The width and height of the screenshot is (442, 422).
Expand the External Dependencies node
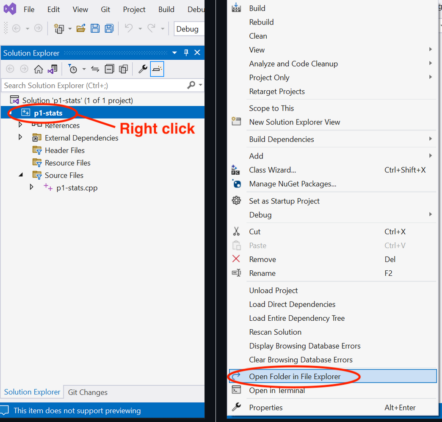coord(20,137)
